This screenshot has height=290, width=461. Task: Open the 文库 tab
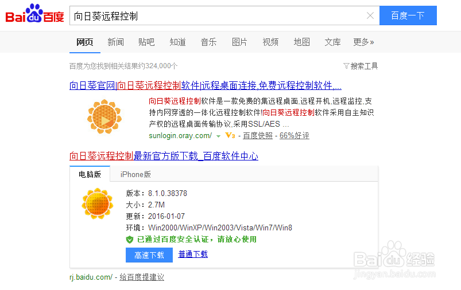[x=332, y=42]
